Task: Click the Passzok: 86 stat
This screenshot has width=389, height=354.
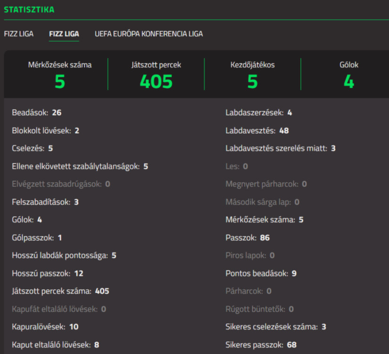Action: click(x=248, y=237)
